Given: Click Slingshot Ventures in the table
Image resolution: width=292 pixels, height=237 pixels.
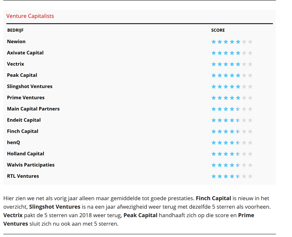Looking at the screenshot, I should (30, 86).
